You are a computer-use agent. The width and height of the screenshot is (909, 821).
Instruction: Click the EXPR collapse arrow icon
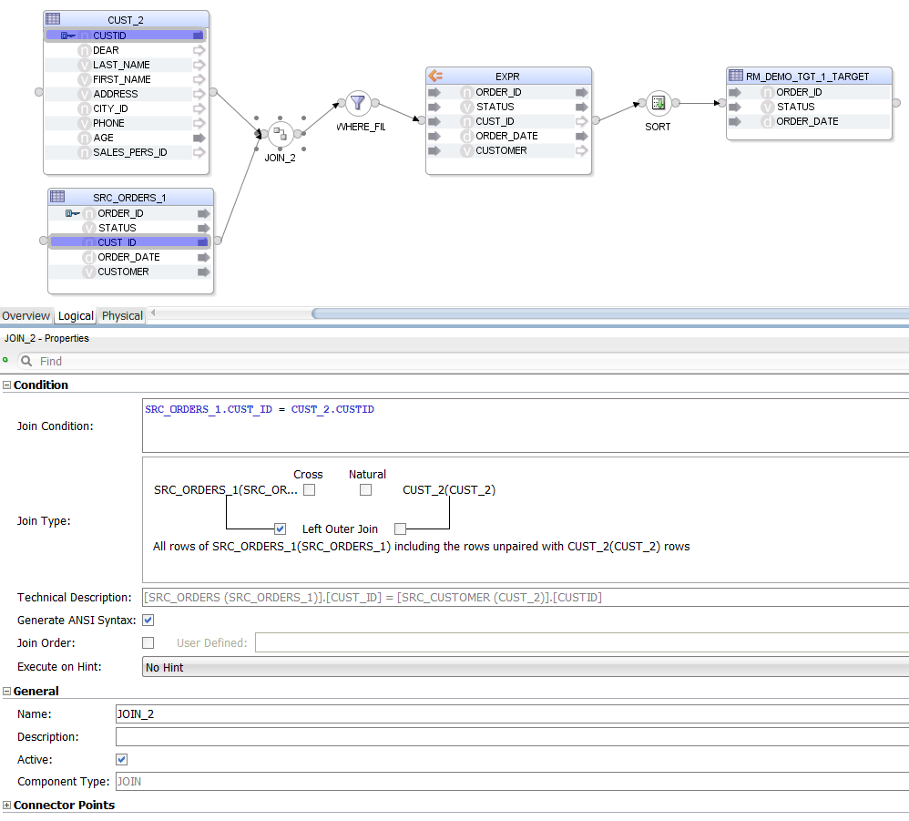(x=435, y=76)
